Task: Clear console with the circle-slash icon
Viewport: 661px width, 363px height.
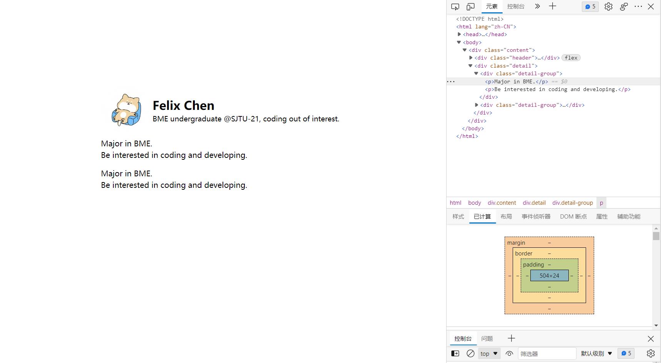Action: click(470, 353)
